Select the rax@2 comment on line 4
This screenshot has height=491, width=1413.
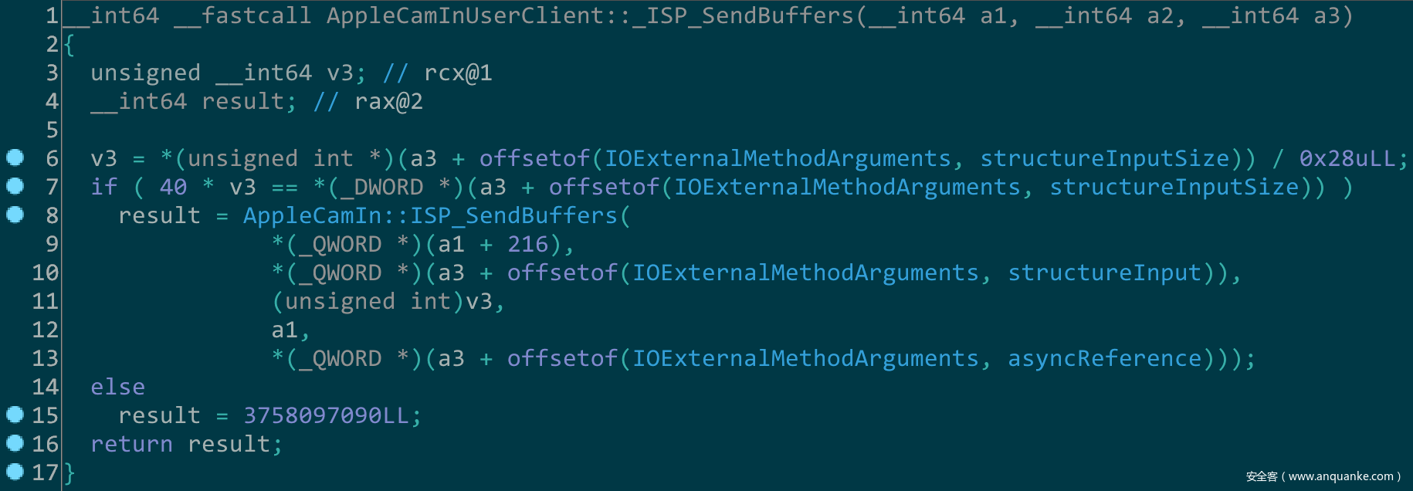coord(388,101)
